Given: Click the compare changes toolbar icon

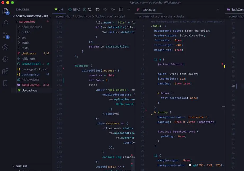Looking at the screenshot, I should coord(90,9).
